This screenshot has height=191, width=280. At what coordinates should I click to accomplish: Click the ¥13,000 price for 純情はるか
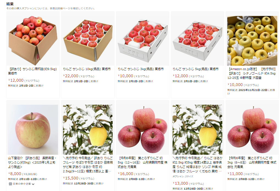coord(180,183)
